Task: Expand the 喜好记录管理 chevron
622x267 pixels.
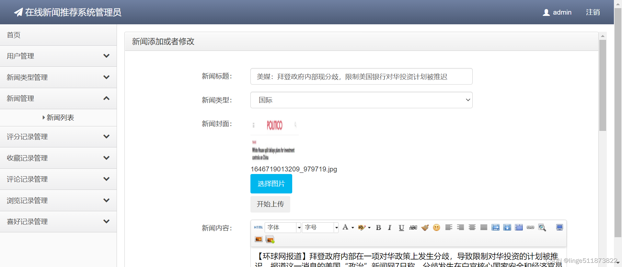Action: coord(106,221)
